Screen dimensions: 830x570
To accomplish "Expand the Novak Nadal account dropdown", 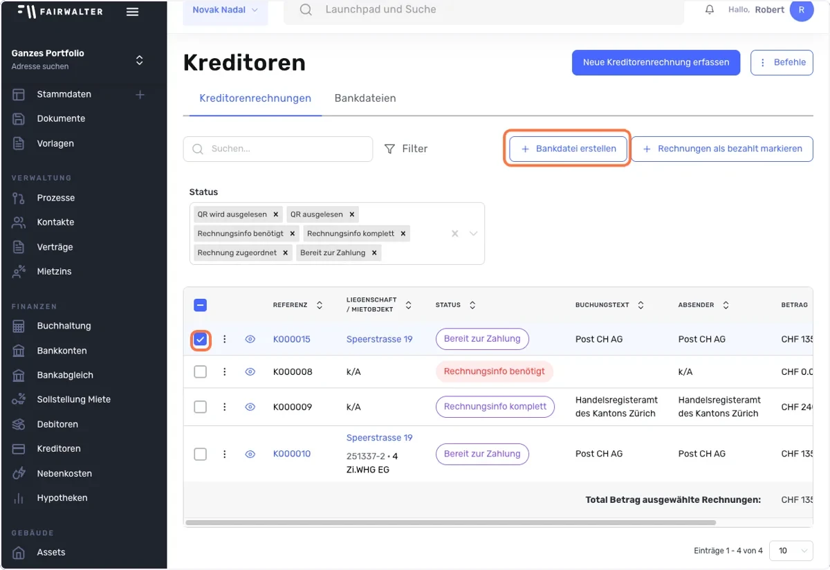I will click(x=225, y=10).
